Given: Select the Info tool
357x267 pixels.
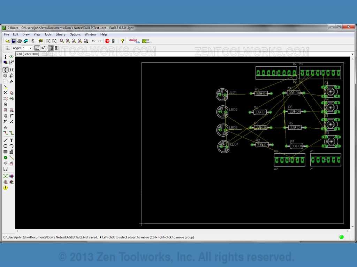Looking at the screenshot, I should point(6,57).
